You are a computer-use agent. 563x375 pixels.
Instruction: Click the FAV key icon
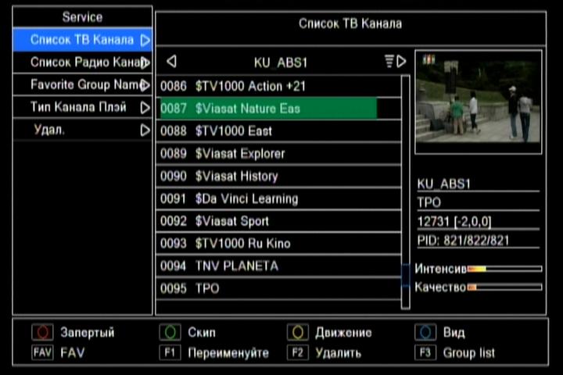pyautogui.click(x=42, y=352)
